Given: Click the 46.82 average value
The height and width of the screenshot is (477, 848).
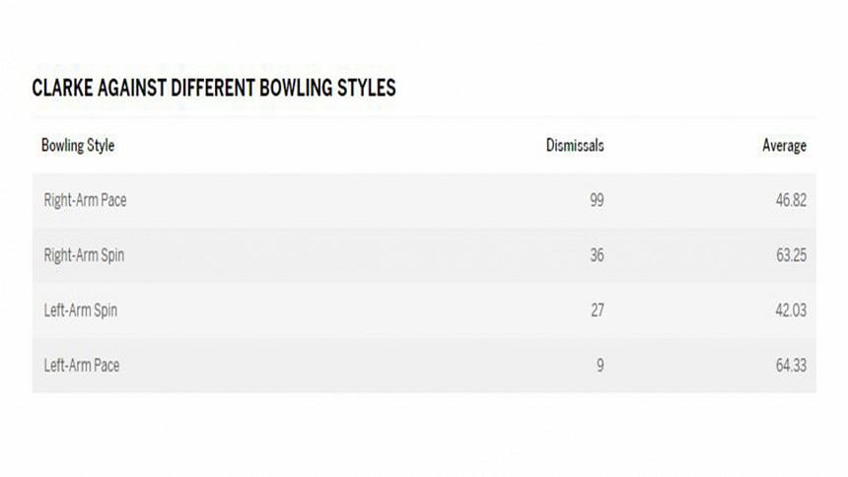Looking at the screenshot, I should 791,200.
